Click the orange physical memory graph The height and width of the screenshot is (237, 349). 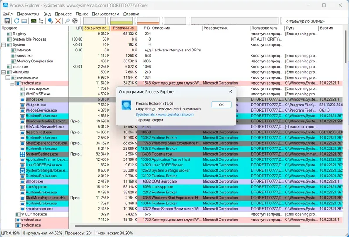point(148,21)
